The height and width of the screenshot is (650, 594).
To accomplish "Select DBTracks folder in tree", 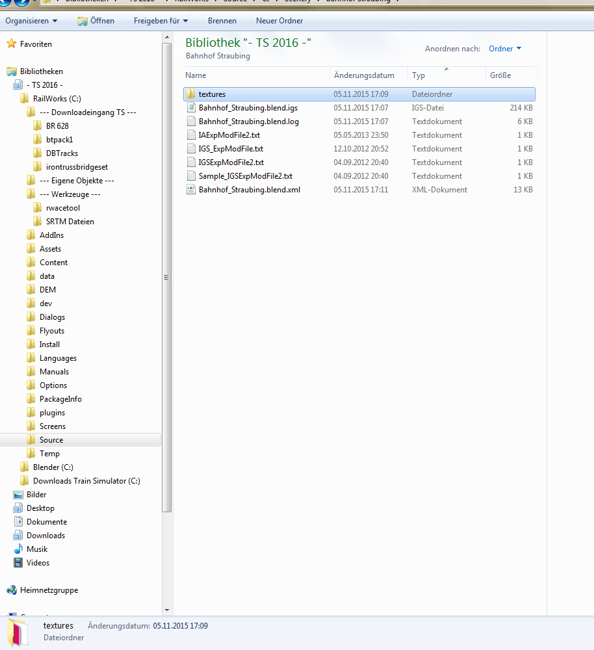I will click(62, 153).
